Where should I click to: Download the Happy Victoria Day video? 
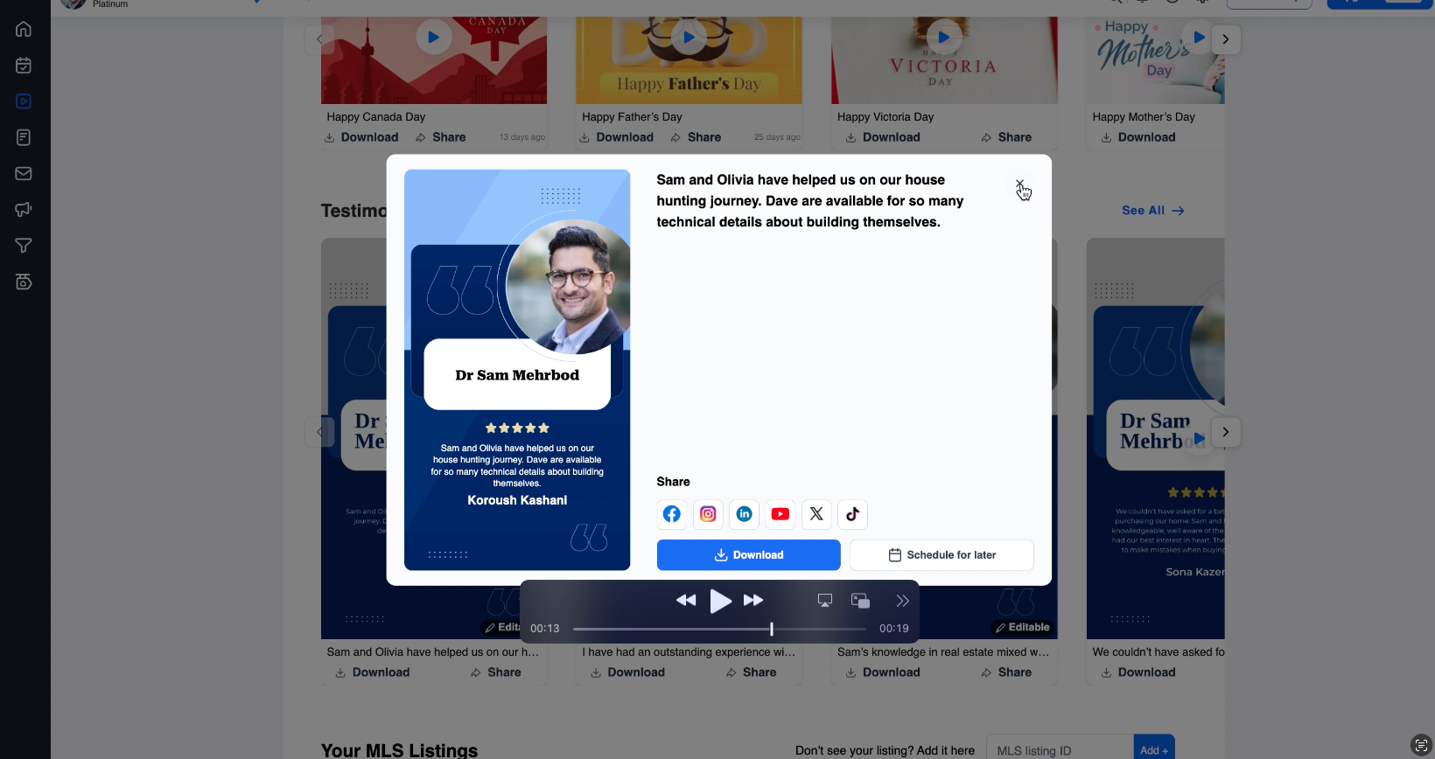[x=883, y=137]
